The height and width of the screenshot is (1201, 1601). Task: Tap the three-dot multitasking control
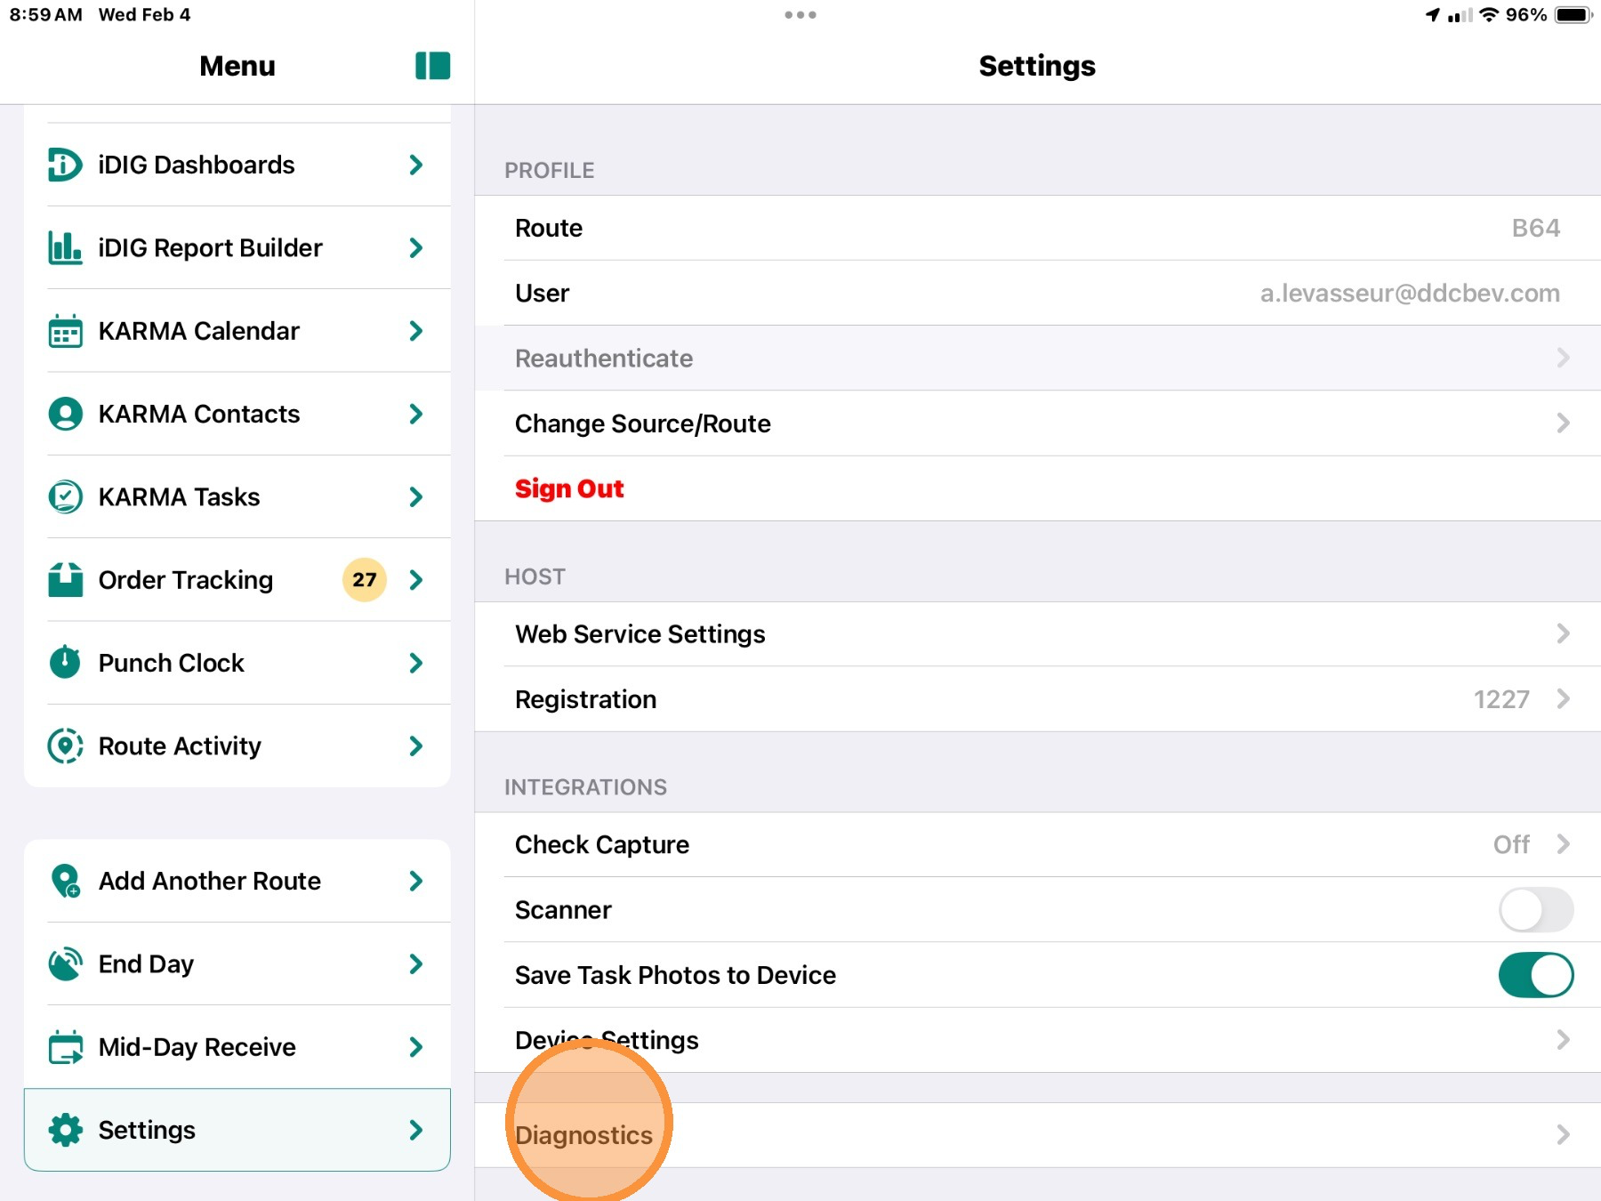pos(800,15)
